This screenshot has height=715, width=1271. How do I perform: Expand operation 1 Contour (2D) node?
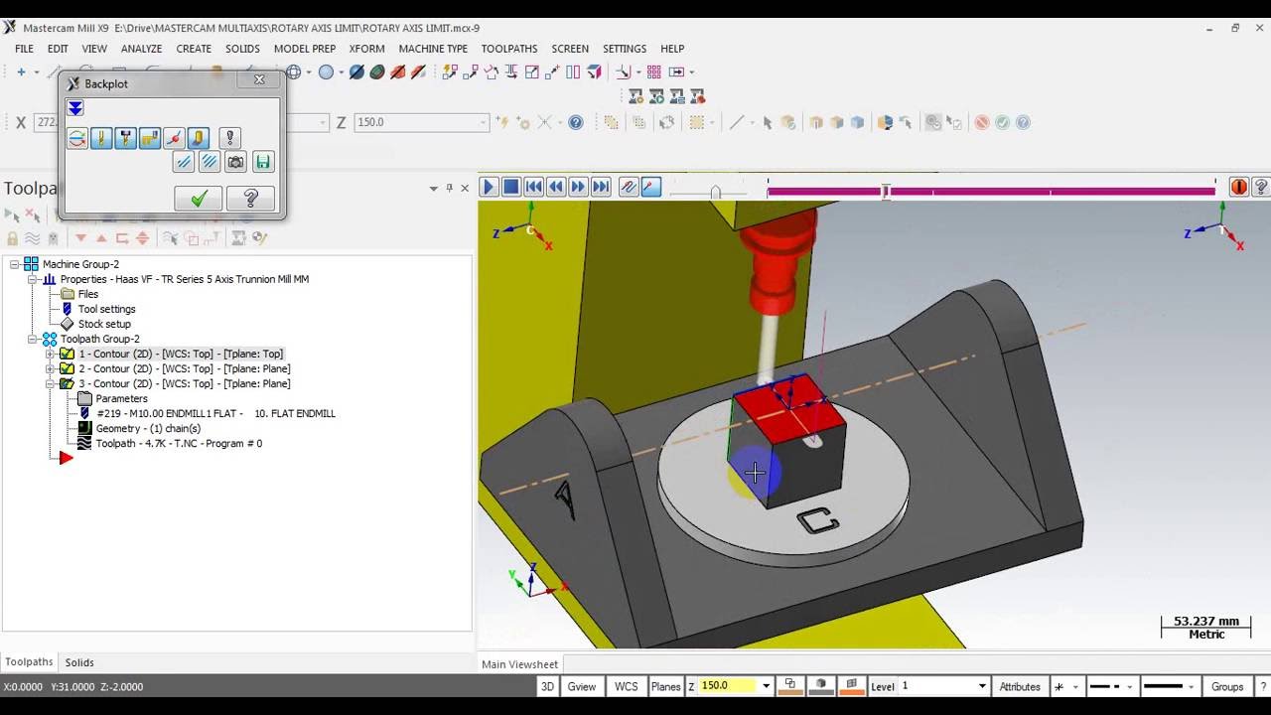point(50,354)
